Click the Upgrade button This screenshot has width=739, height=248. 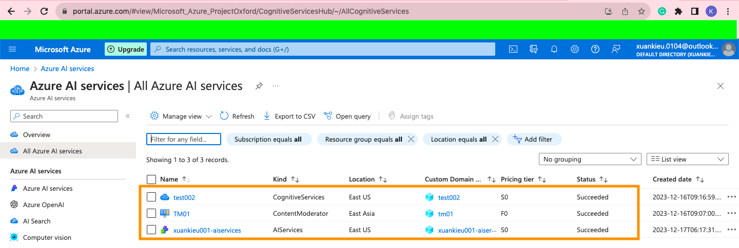point(126,49)
